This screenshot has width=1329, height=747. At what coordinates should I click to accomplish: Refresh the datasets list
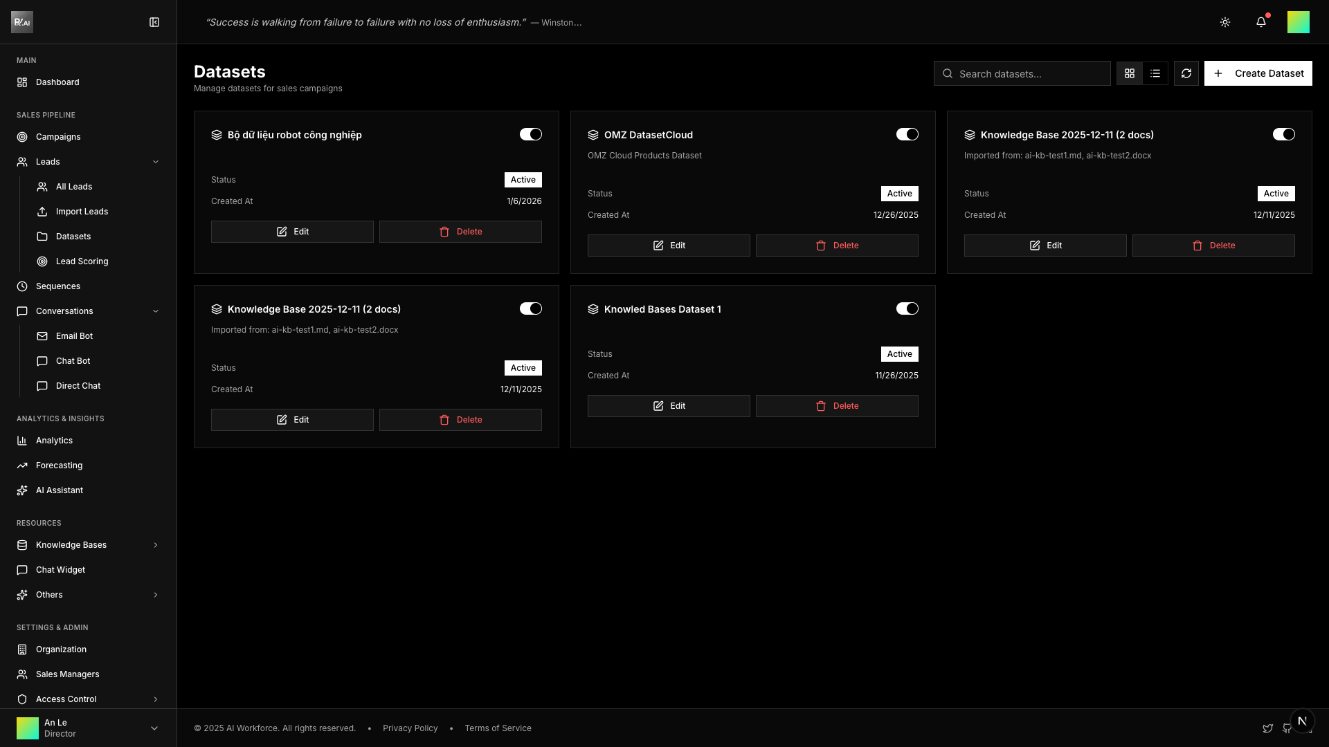1186,73
